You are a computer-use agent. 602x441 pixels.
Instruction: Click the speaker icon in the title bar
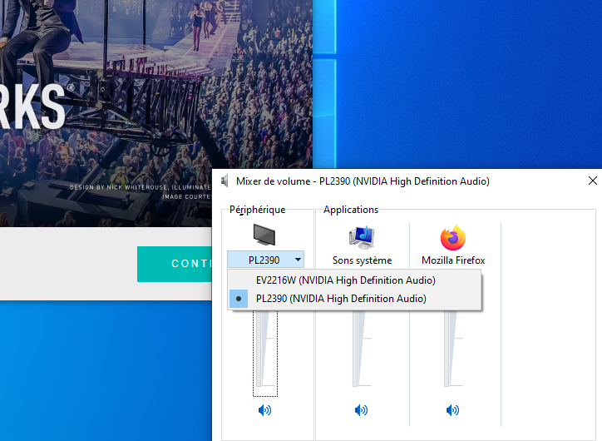coord(225,181)
